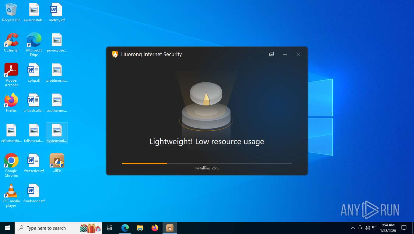Click the 'Installing 26%' status text
The width and height of the screenshot is (414, 234).
coord(207,168)
